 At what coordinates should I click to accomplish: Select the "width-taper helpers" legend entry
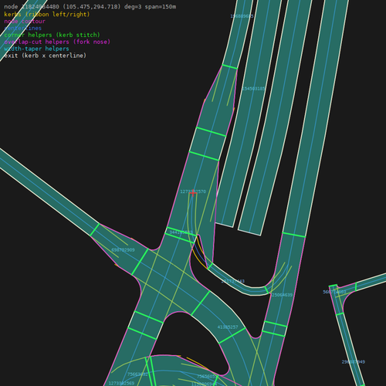[36, 49]
